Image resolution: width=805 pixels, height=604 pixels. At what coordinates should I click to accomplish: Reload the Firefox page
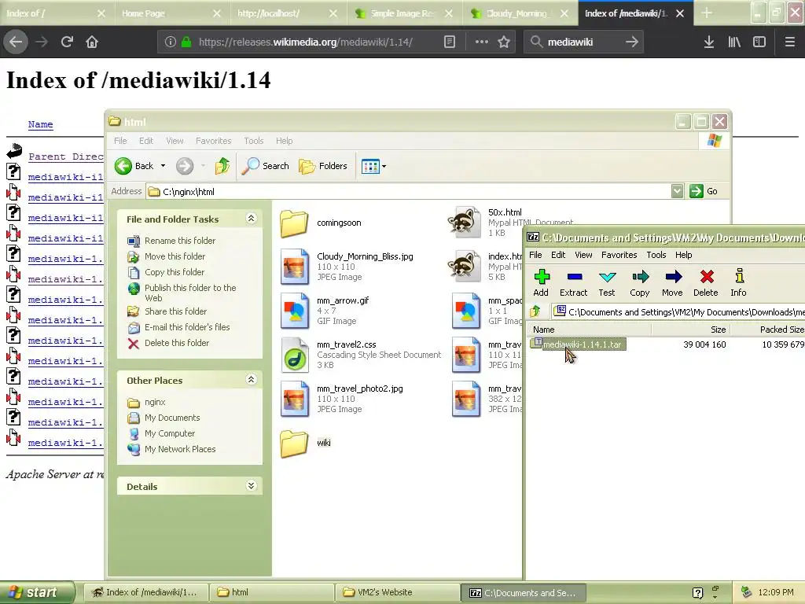[67, 42]
